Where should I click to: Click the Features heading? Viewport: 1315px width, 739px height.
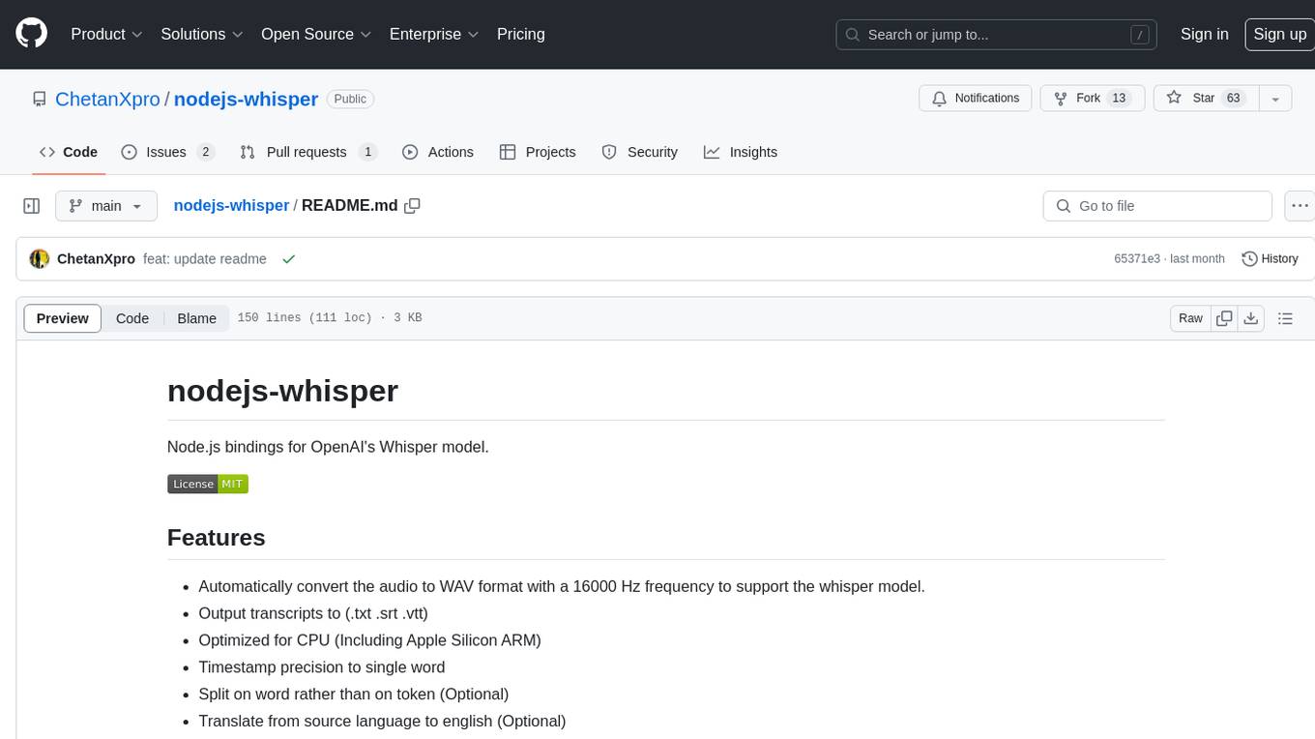click(216, 538)
